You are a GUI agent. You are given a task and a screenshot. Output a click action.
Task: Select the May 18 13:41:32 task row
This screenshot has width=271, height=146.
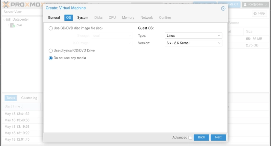[17, 114]
